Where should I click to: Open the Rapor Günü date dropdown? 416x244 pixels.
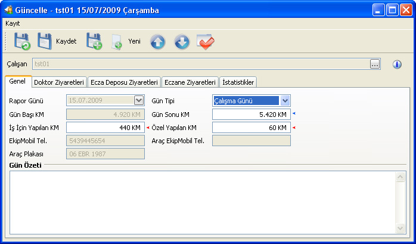point(139,101)
